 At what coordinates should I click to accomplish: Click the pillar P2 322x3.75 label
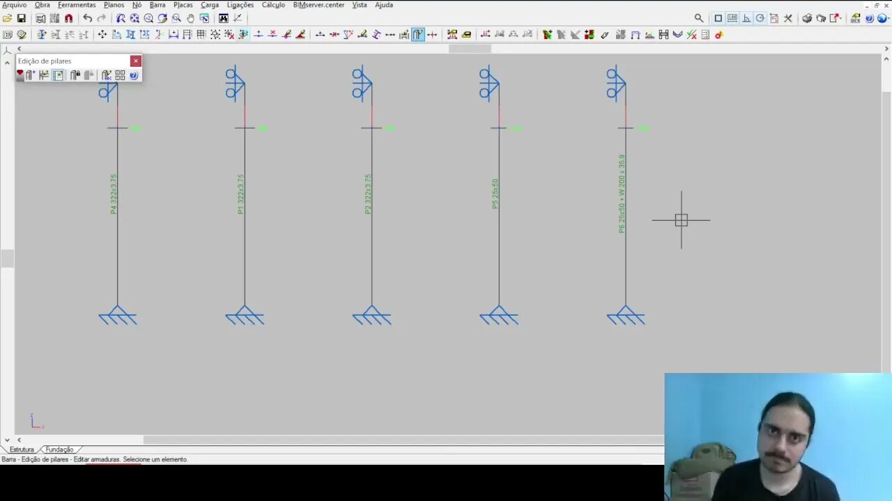point(368,194)
